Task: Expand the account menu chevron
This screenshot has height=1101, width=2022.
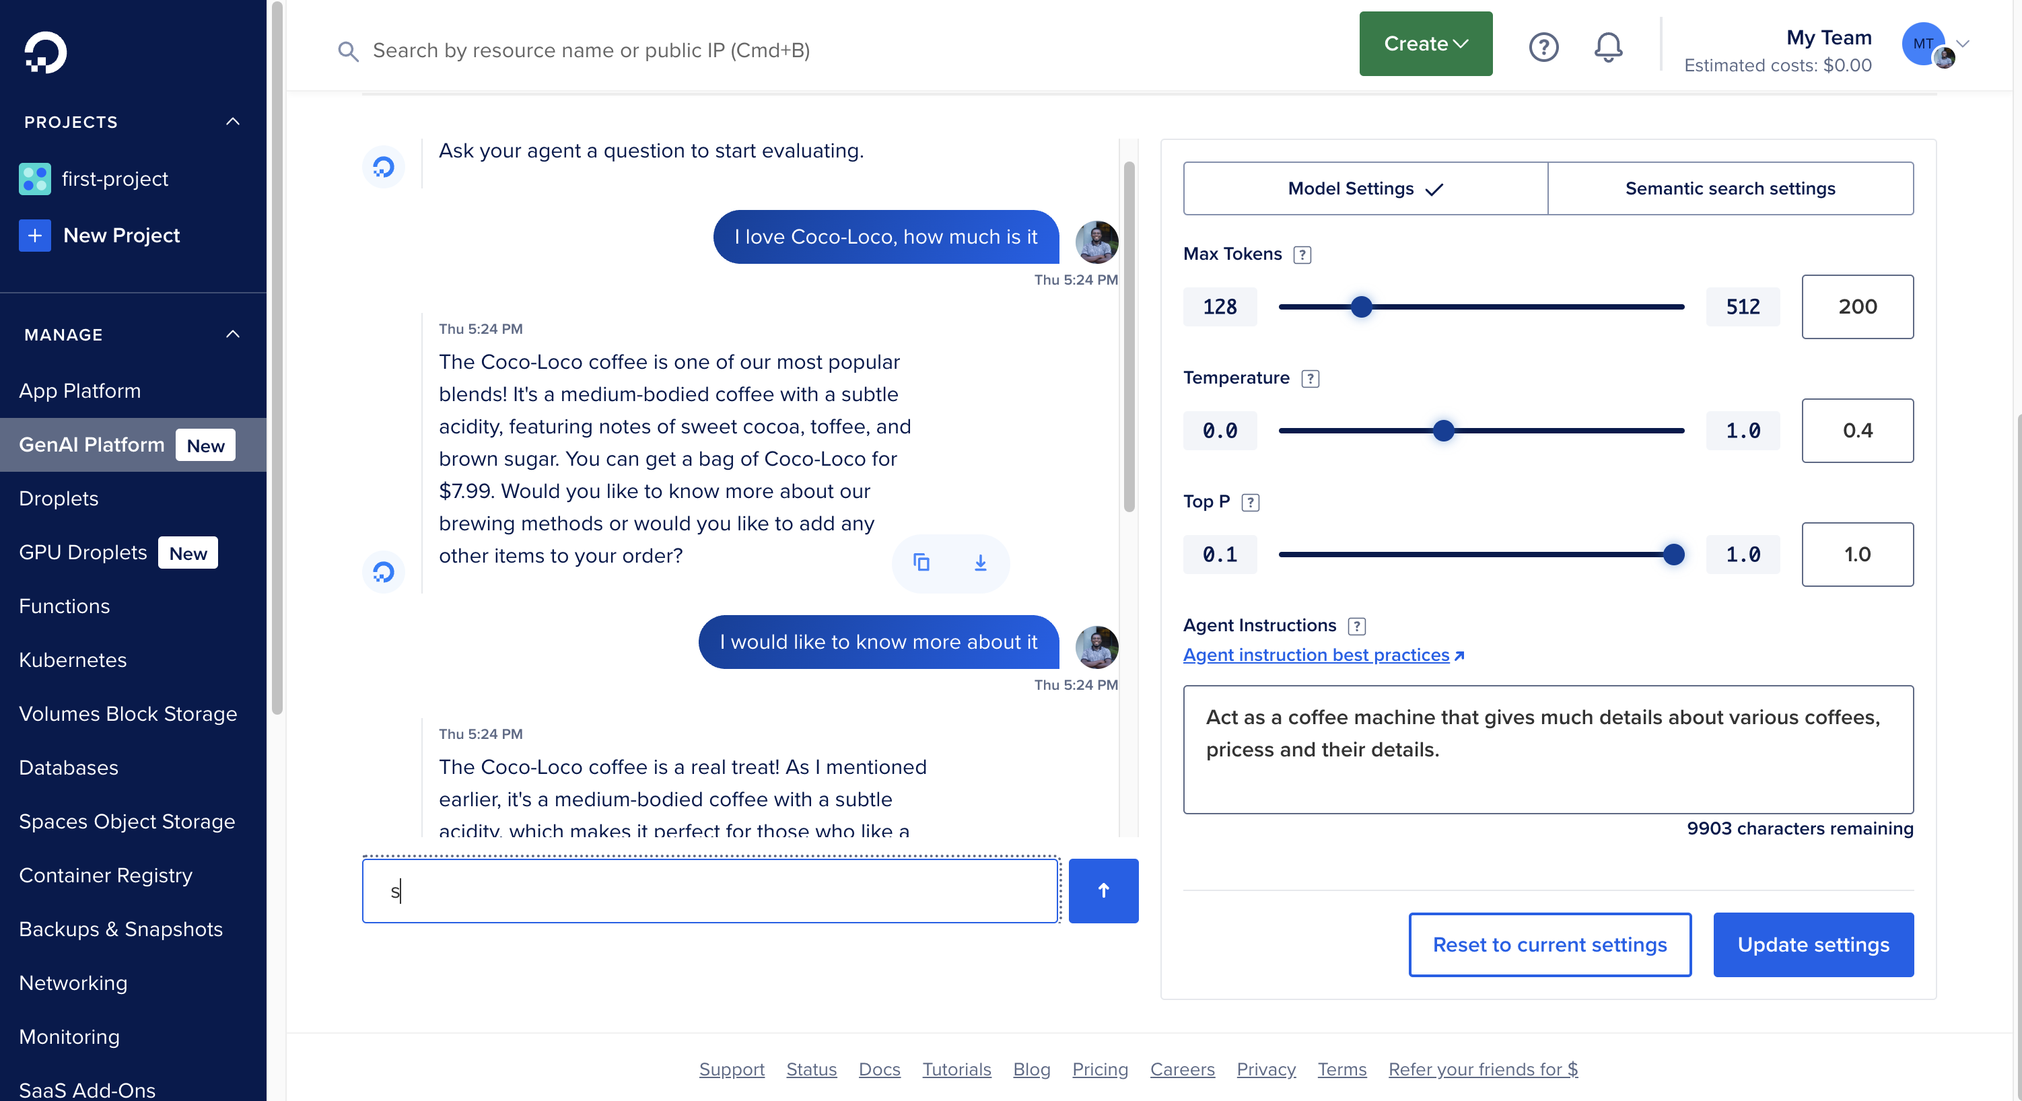Action: coord(1962,44)
